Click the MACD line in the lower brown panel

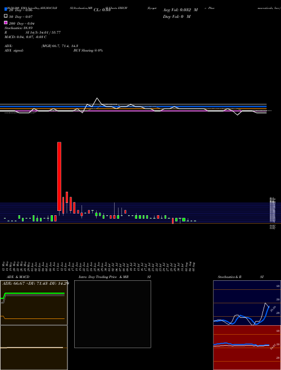click(31, 348)
